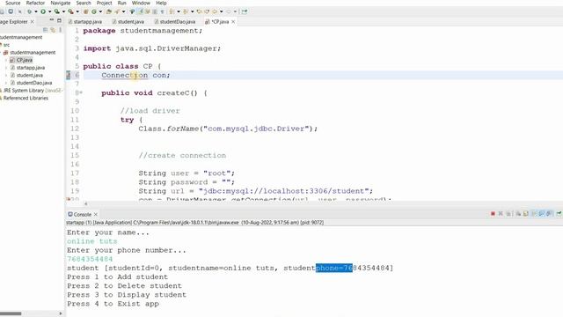Open Package Explorer view menu icon

point(61,30)
